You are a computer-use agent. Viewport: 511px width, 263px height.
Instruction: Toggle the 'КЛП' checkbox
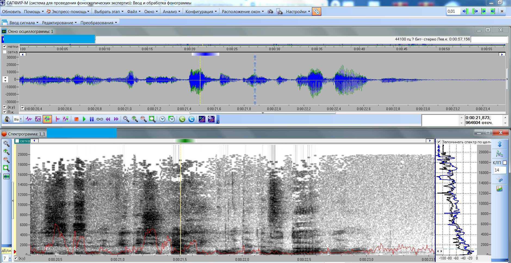click(x=505, y=163)
